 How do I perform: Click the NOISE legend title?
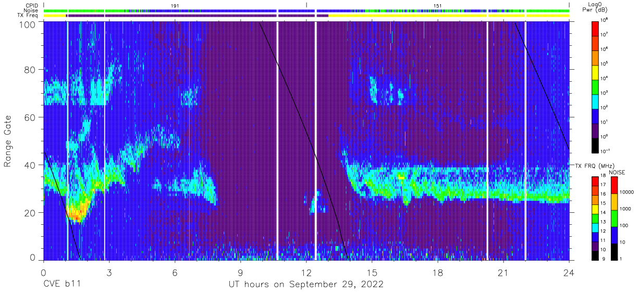pos(617,172)
